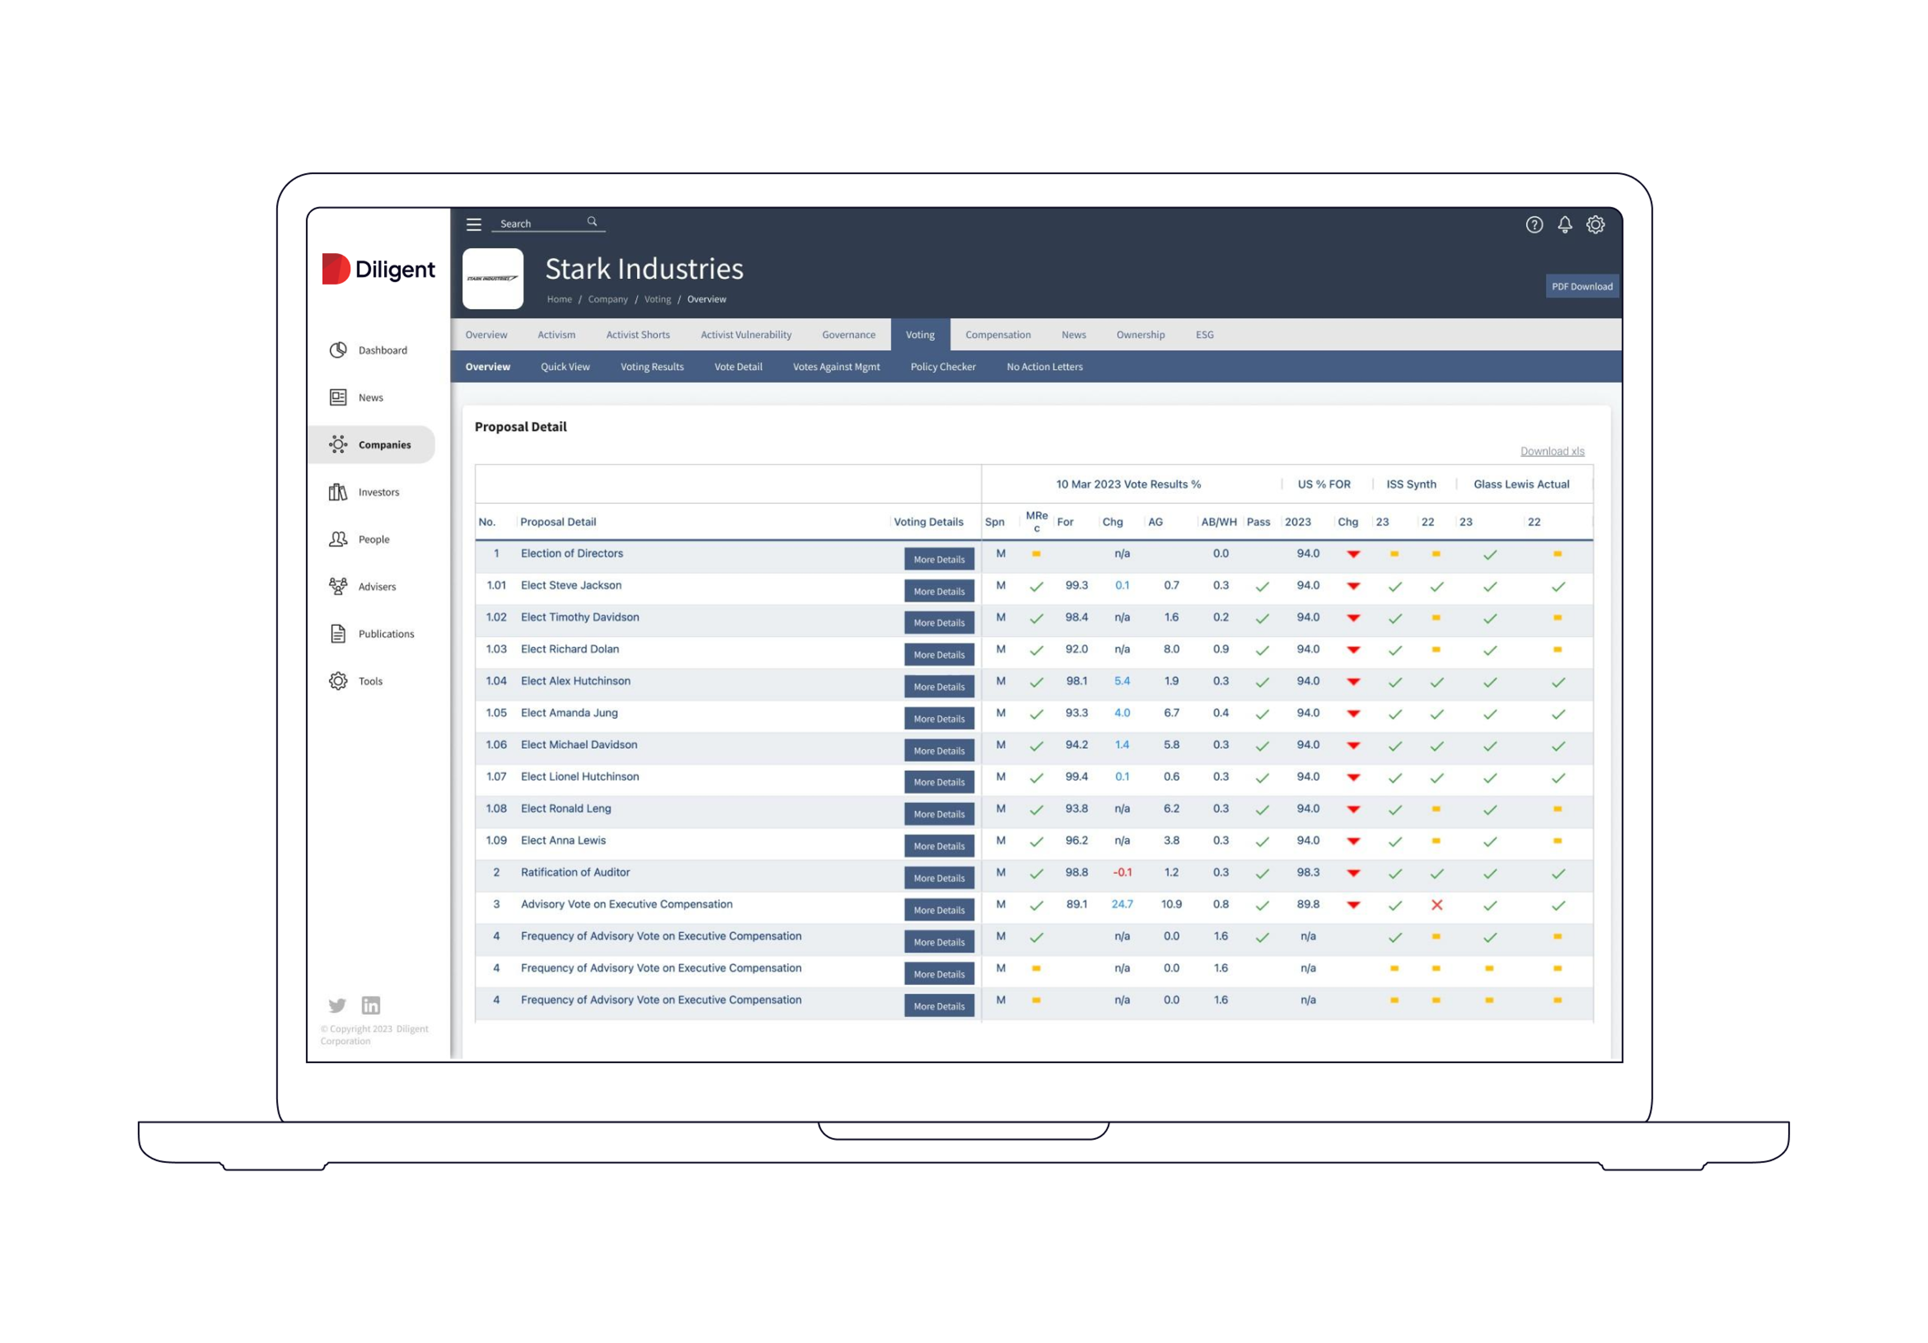Switch to the Compensation tab
This screenshot has width=1928, height=1343.
tap(998, 334)
